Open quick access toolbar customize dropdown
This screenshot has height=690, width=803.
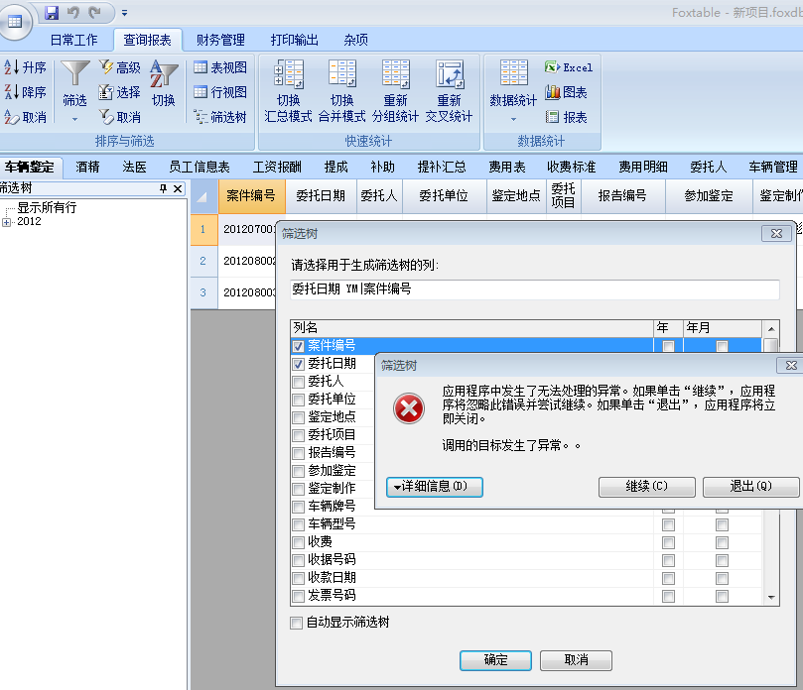[124, 13]
